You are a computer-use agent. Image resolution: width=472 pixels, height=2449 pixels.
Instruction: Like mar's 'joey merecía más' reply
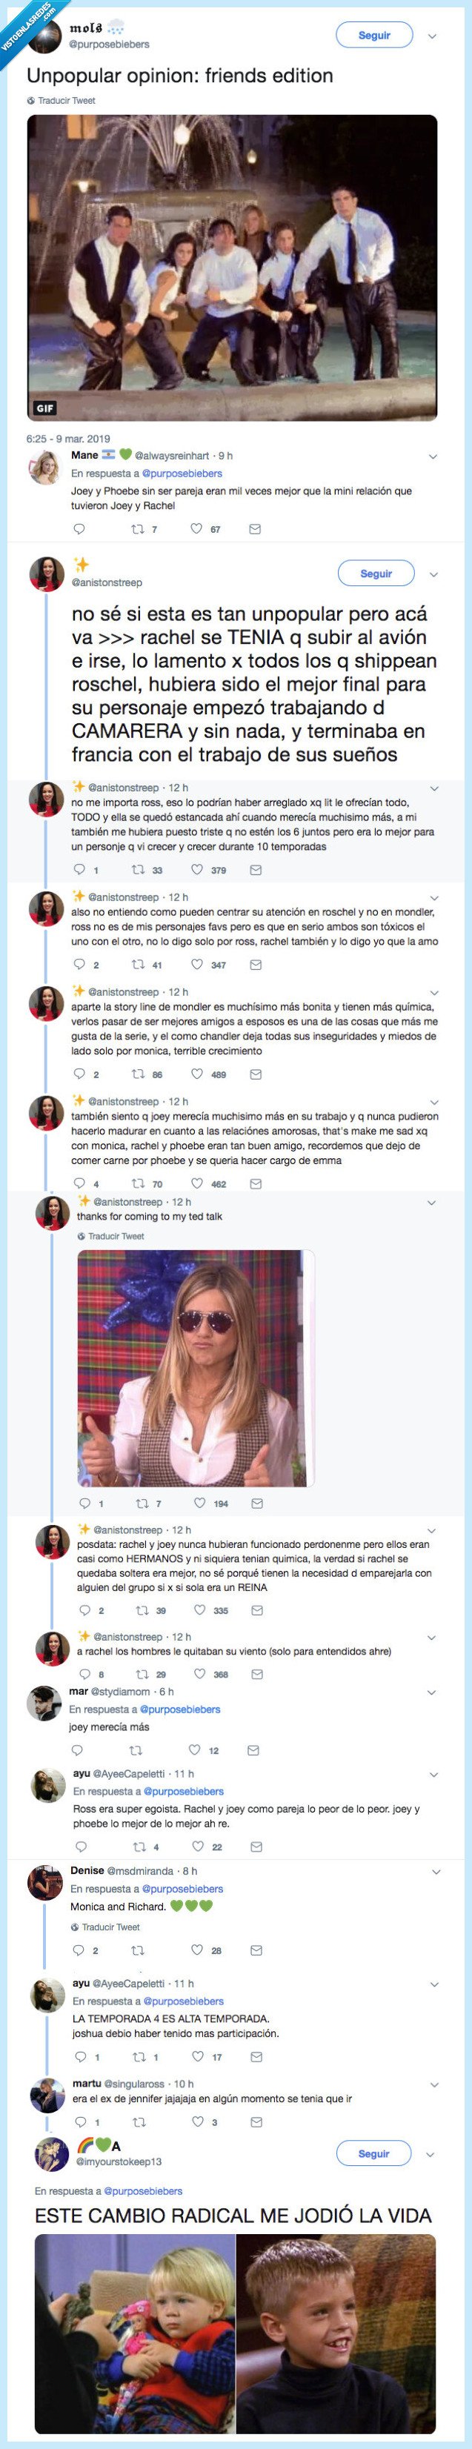pos(195,1749)
